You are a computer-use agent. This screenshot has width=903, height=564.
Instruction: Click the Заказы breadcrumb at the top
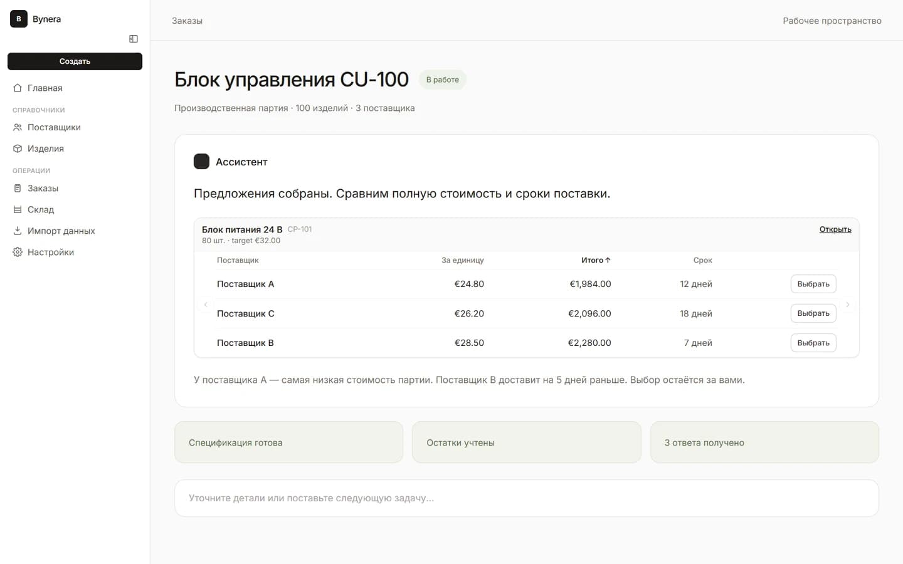[x=187, y=21]
